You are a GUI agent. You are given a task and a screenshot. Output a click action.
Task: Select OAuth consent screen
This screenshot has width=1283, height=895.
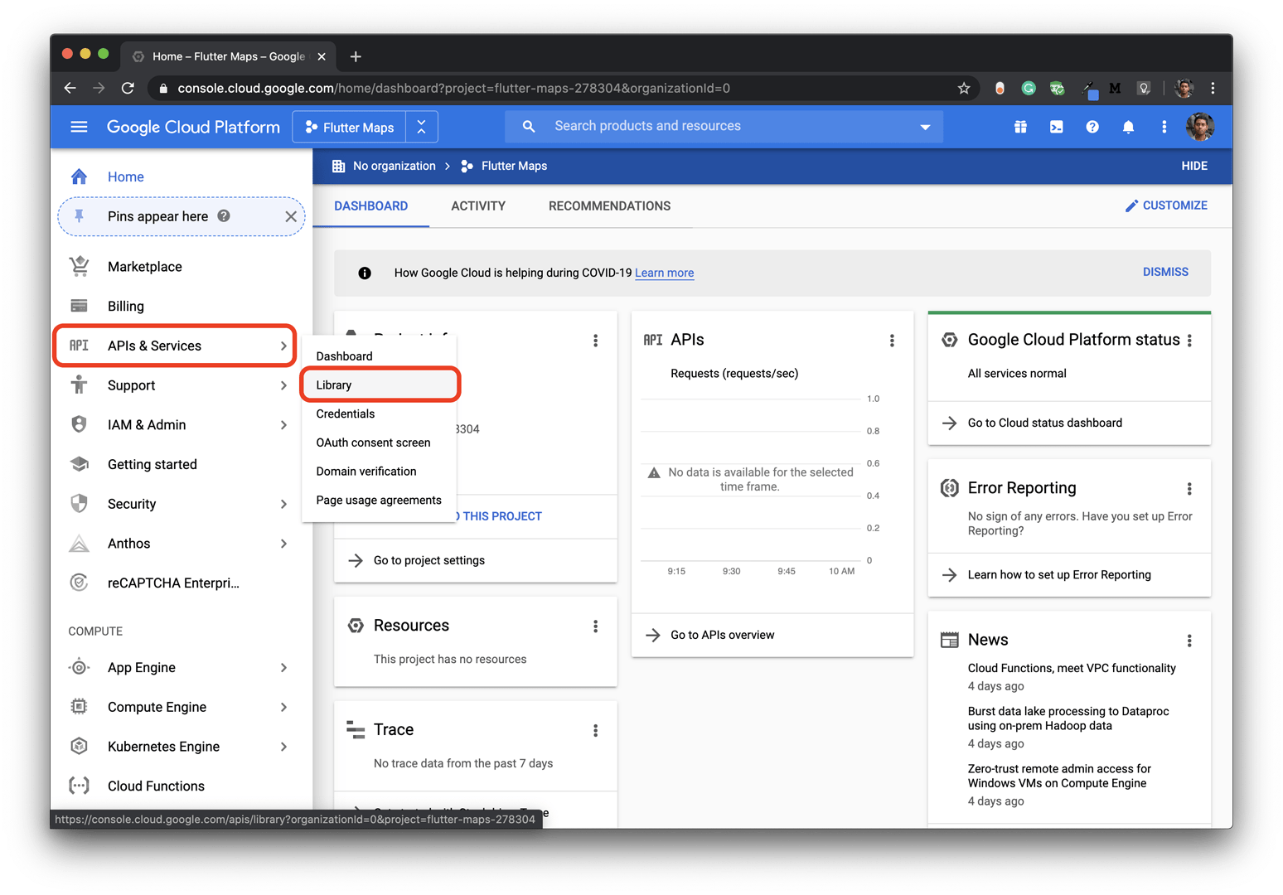[x=379, y=443]
